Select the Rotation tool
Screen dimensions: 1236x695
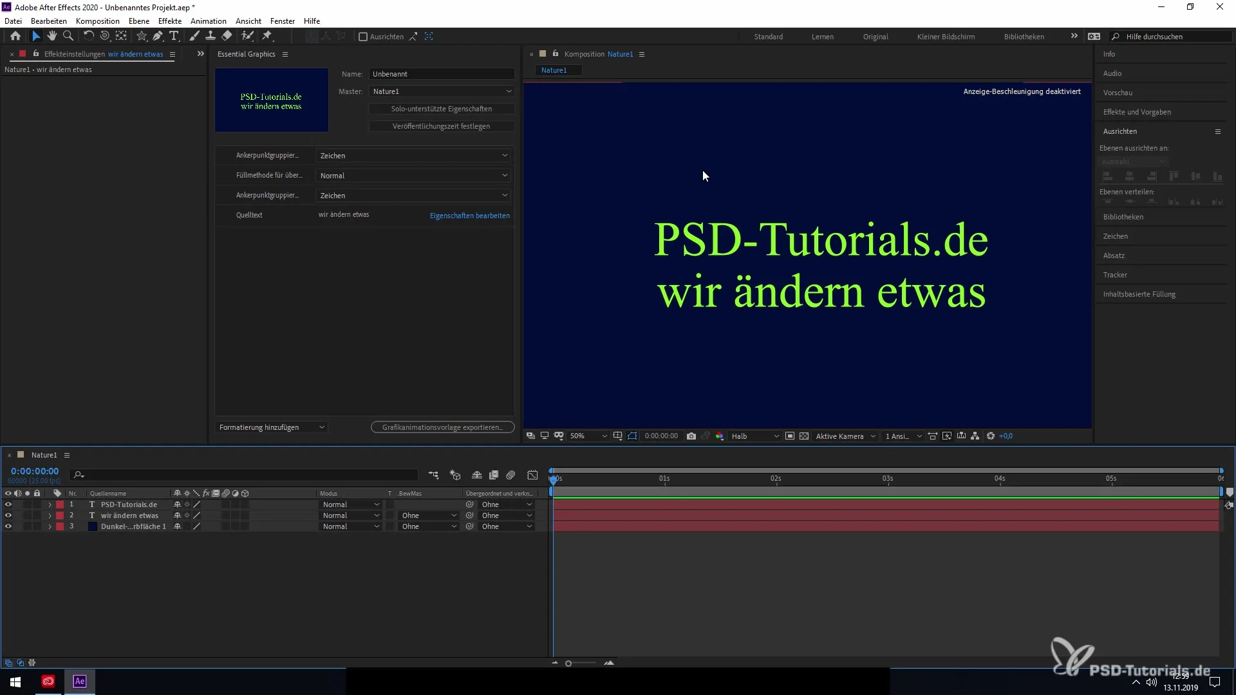(89, 36)
